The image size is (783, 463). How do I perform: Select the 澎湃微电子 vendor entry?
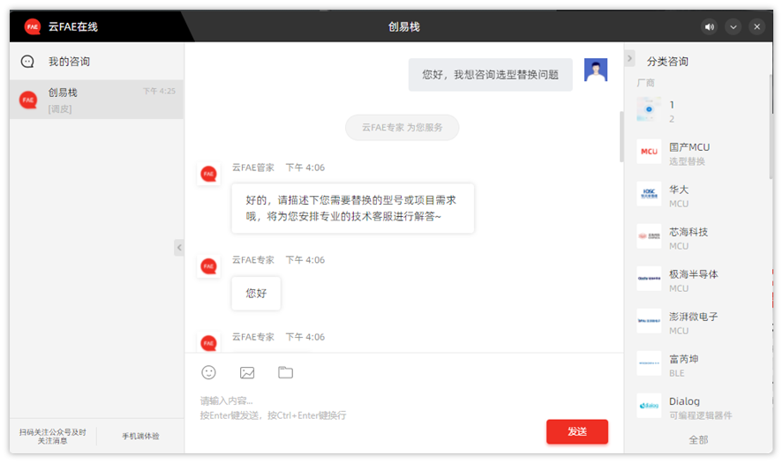pos(693,323)
